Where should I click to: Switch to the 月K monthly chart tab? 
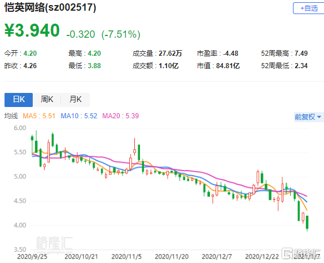[x=76, y=100]
